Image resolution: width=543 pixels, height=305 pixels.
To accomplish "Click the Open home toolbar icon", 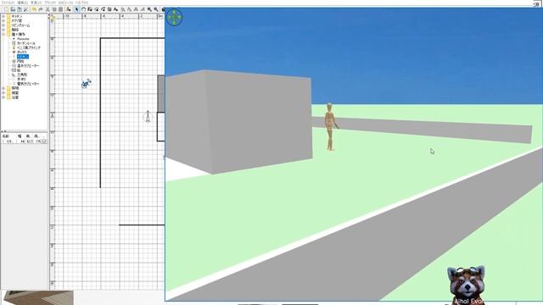I will (x=13, y=9).
